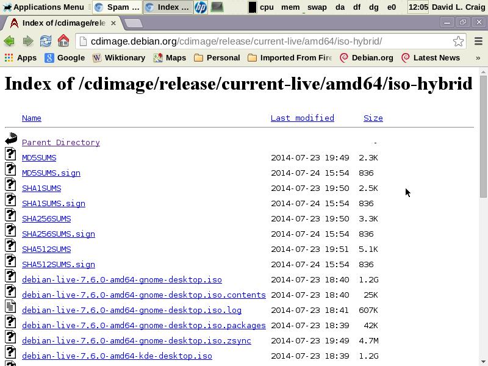The width and height of the screenshot is (488, 366).
Task: Bookmark this page with star icon
Action: click(458, 41)
